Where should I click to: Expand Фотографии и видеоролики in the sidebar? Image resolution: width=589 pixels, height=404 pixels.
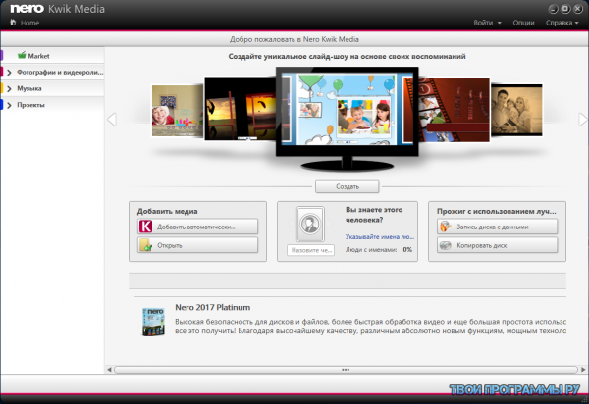tap(10, 72)
